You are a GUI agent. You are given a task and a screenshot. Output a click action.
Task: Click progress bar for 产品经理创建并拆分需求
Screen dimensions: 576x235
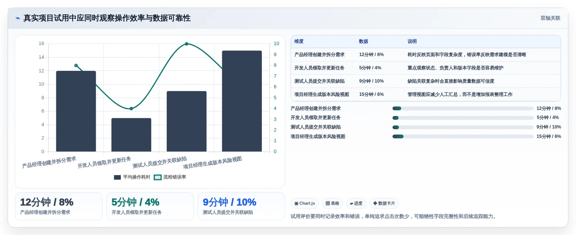coord(463,108)
